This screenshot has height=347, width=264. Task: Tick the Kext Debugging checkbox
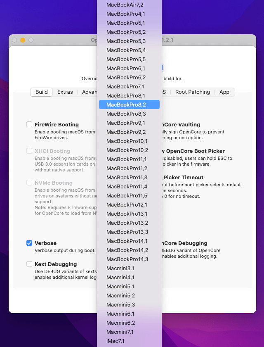click(29, 264)
